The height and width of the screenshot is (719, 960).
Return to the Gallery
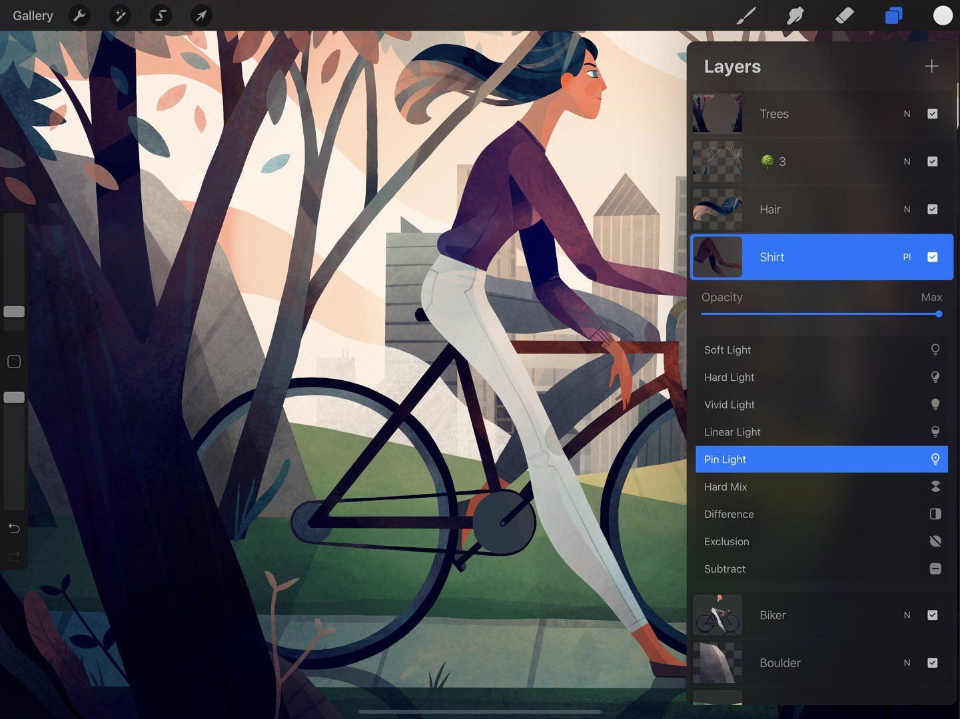point(33,15)
